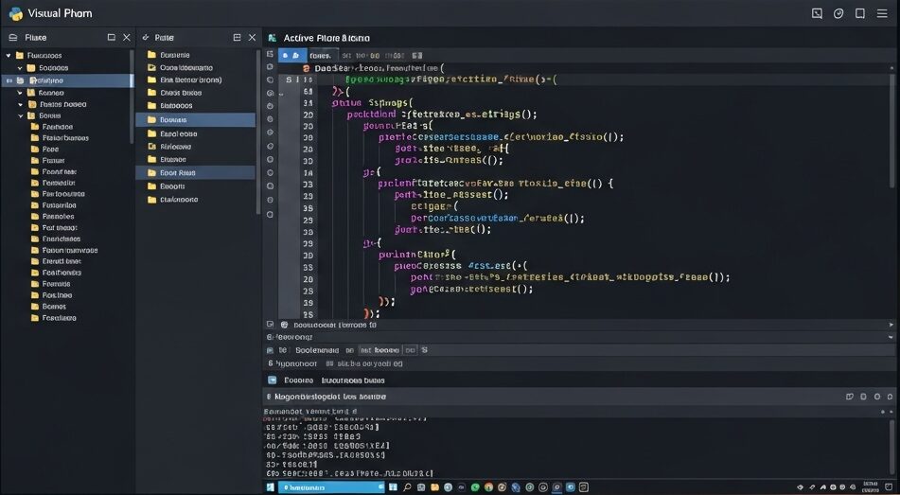Toggle the square box in left panel header
The image size is (900, 495).
111,38
